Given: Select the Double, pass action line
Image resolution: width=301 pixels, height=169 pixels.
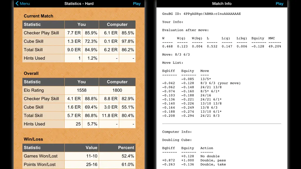Looking at the screenshot, I should pos(194,160).
